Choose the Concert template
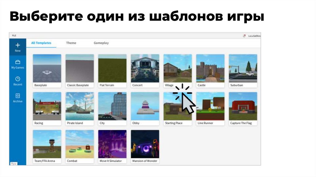The height and width of the screenshot is (177, 316). [x=145, y=71]
